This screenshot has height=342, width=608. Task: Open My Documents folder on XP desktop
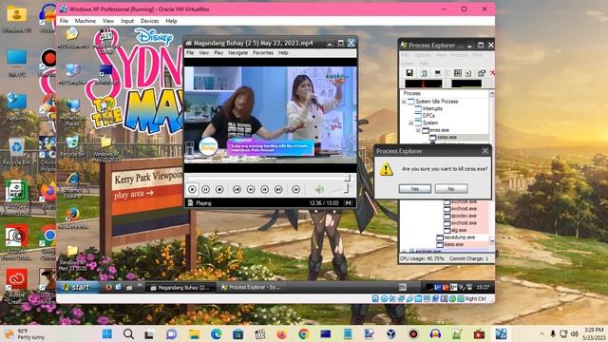pos(72,38)
